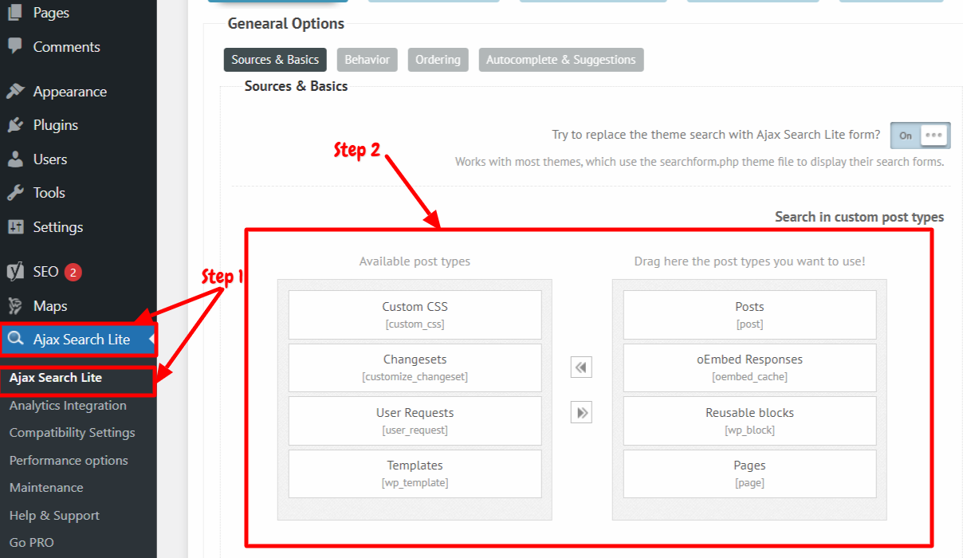
Task: Select the oEmbed Responses post type
Action: (749, 367)
